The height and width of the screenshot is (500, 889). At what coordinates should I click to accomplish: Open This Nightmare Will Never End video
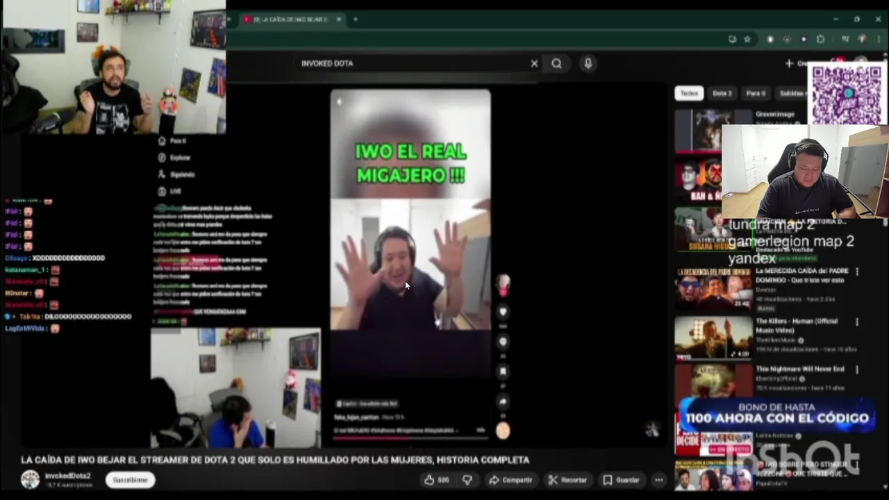click(x=800, y=369)
